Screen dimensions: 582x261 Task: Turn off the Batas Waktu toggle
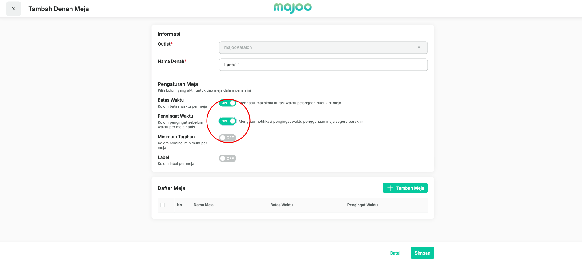228,103
